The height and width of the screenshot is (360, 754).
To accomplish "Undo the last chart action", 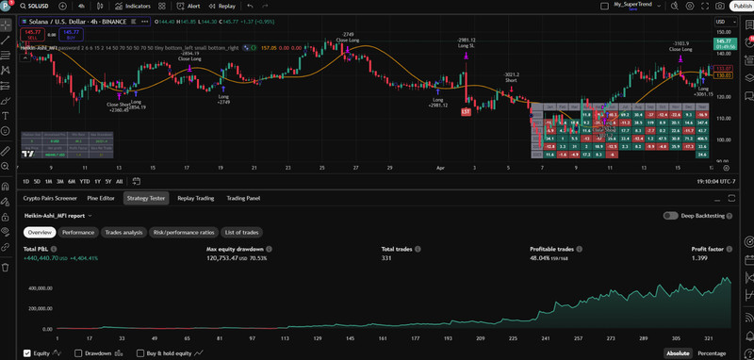I will (250, 7).
